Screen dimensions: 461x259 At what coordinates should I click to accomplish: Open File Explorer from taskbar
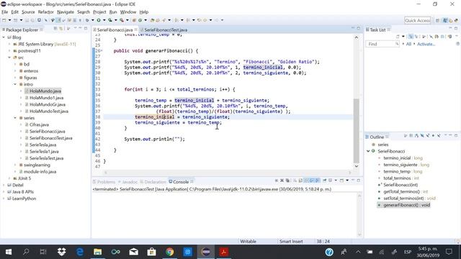click(98, 252)
